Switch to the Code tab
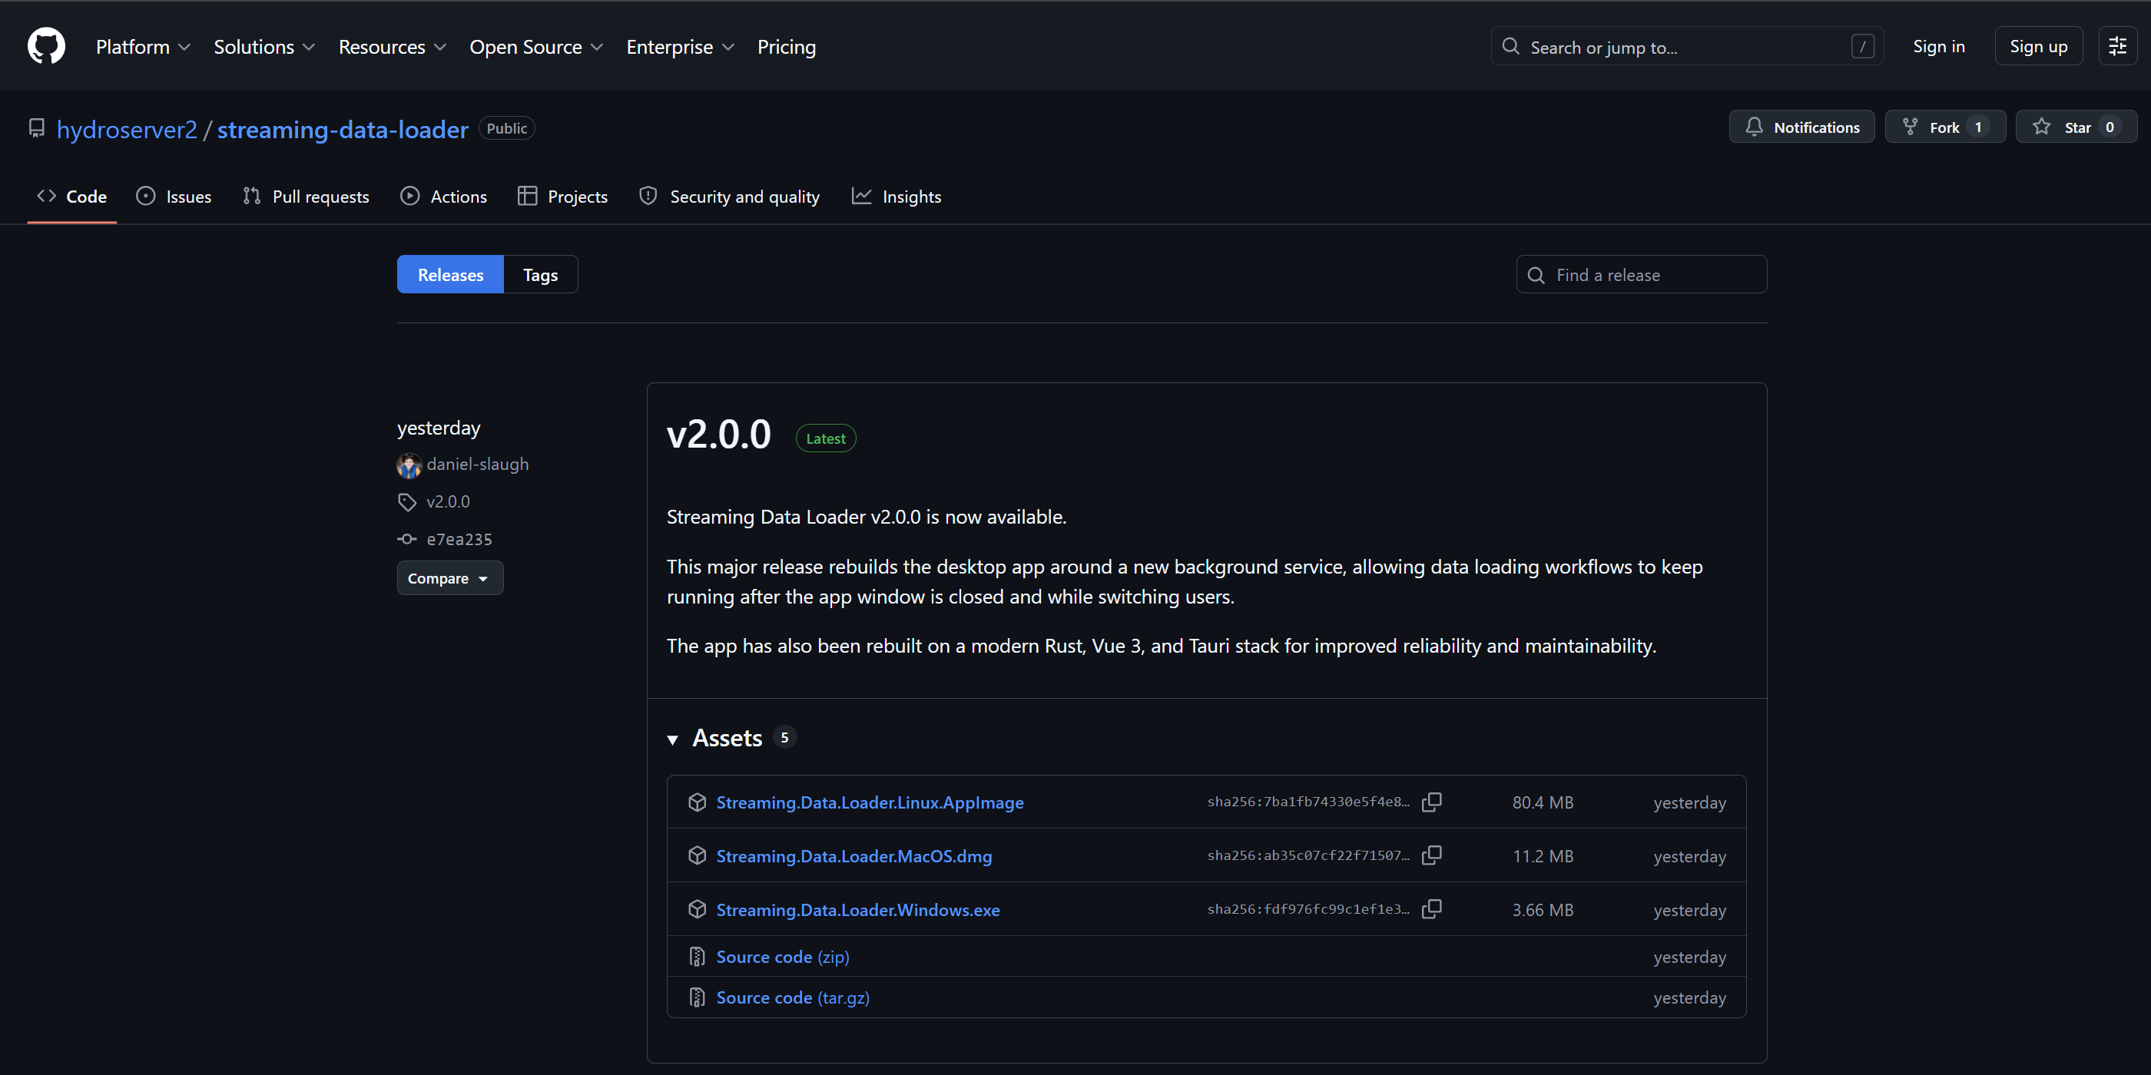The height and width of the screenshot is (1075, 2151). point(71,196)
